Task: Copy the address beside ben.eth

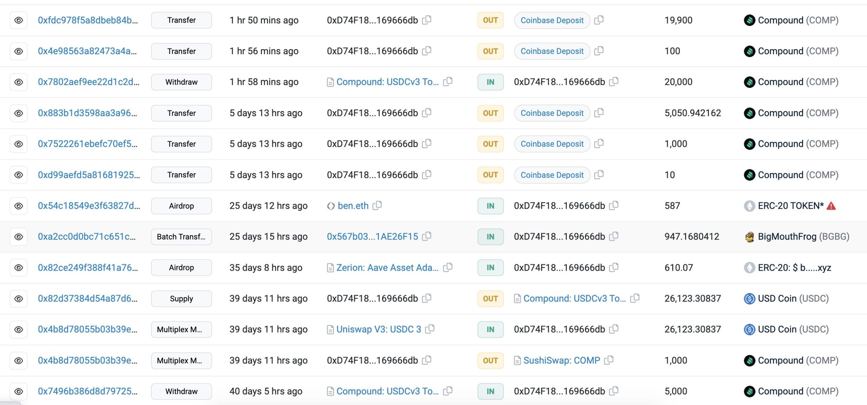Action: (x=377, y=205)
